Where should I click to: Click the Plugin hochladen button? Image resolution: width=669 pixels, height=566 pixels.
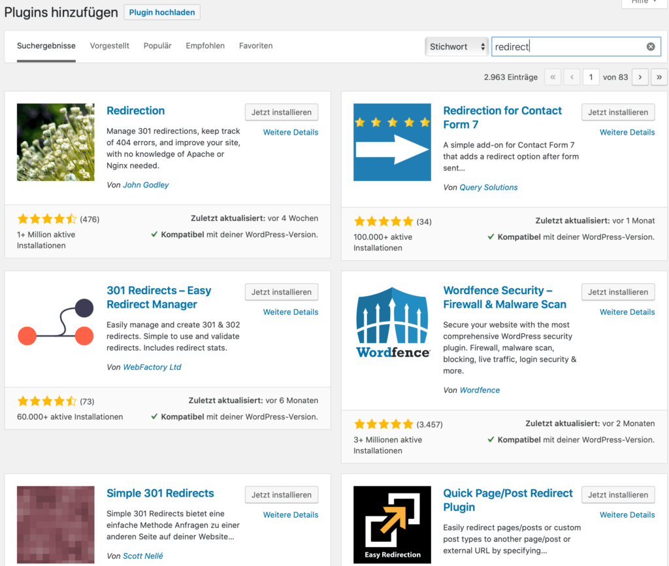(x=162, y=12)
